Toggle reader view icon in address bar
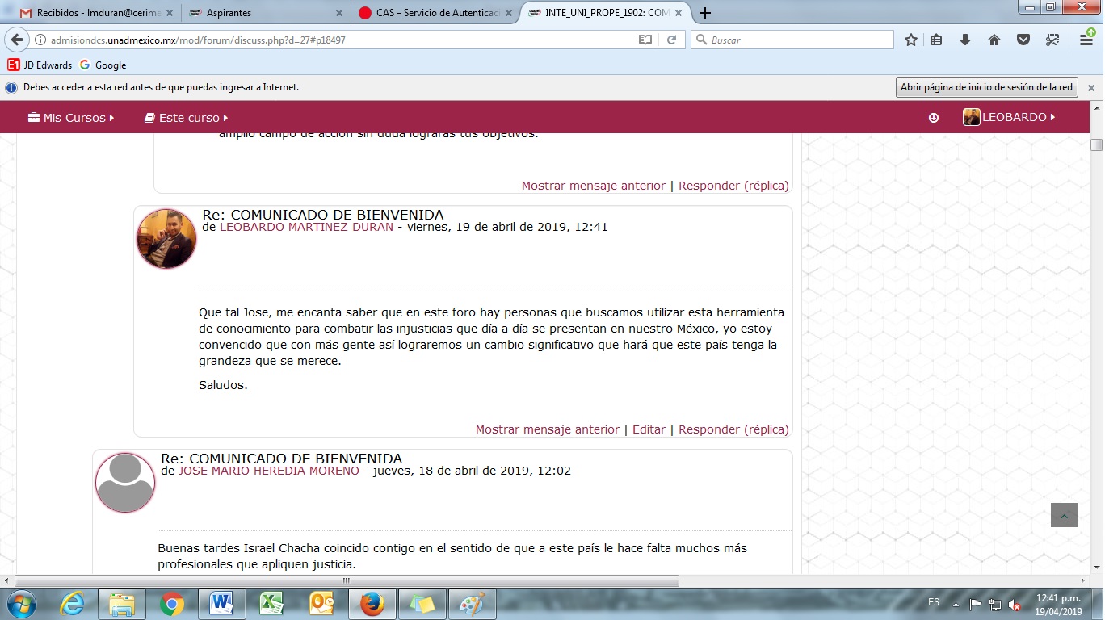 tap(645, 40)
